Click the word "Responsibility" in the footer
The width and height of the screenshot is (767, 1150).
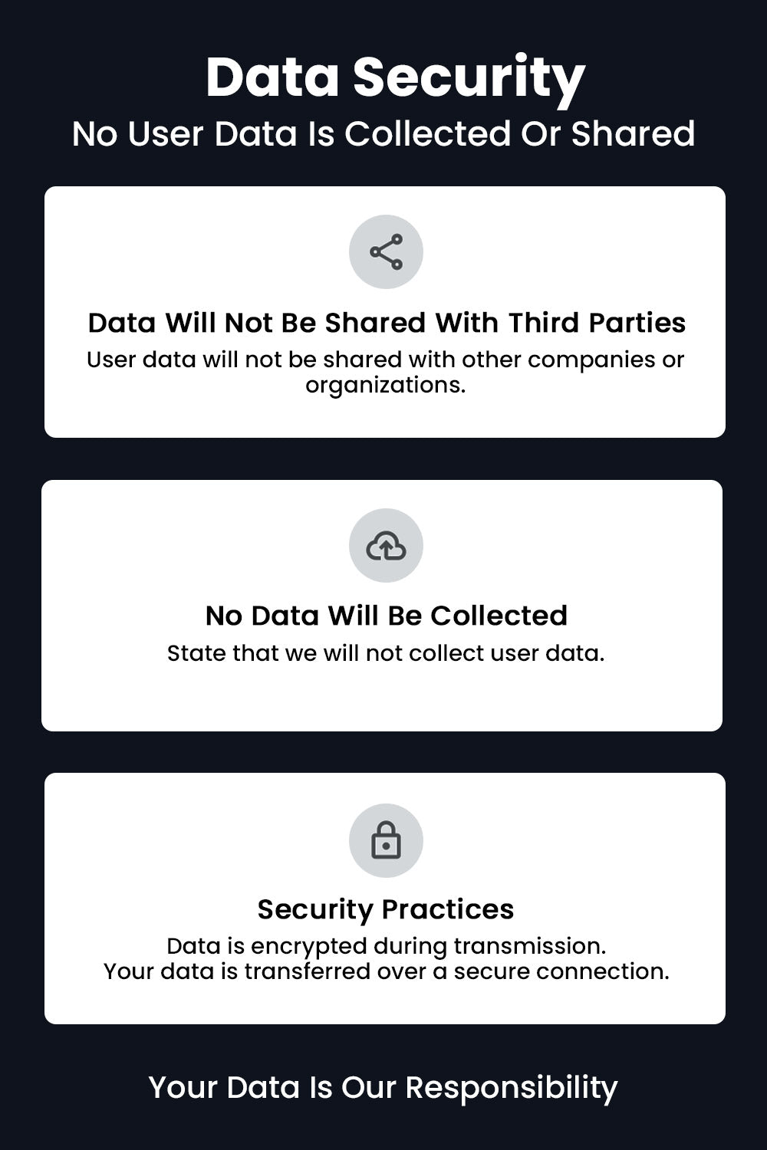(x=511, y=1088)
